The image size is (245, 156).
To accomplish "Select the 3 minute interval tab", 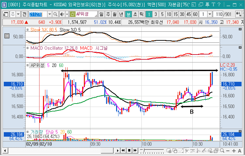I will point(156,14).
